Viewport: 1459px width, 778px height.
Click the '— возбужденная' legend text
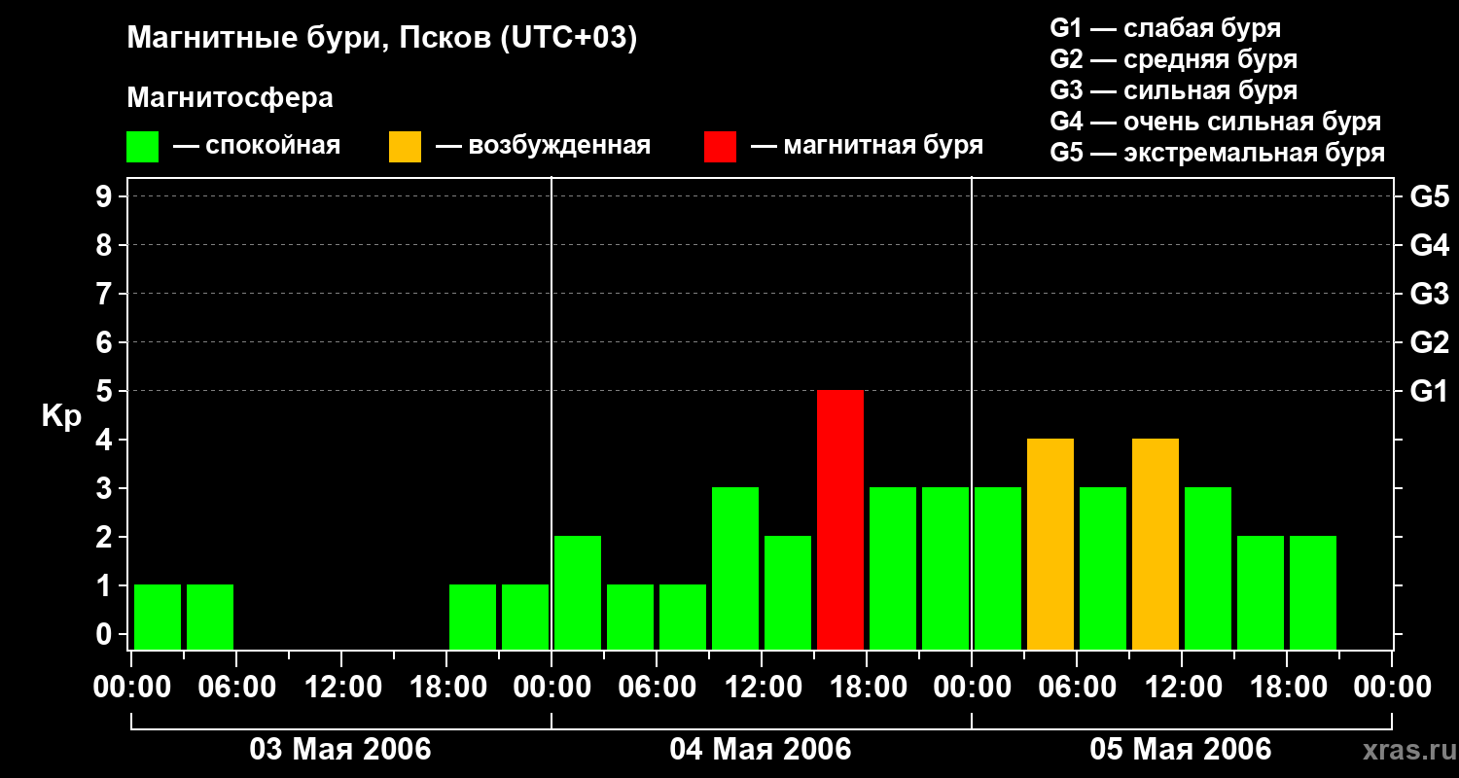coord(543,146)
